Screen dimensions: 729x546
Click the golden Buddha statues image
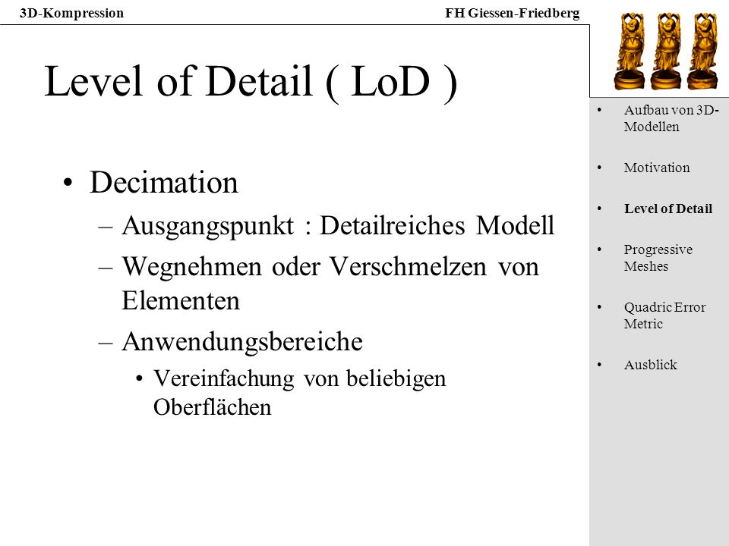point(665,51)
